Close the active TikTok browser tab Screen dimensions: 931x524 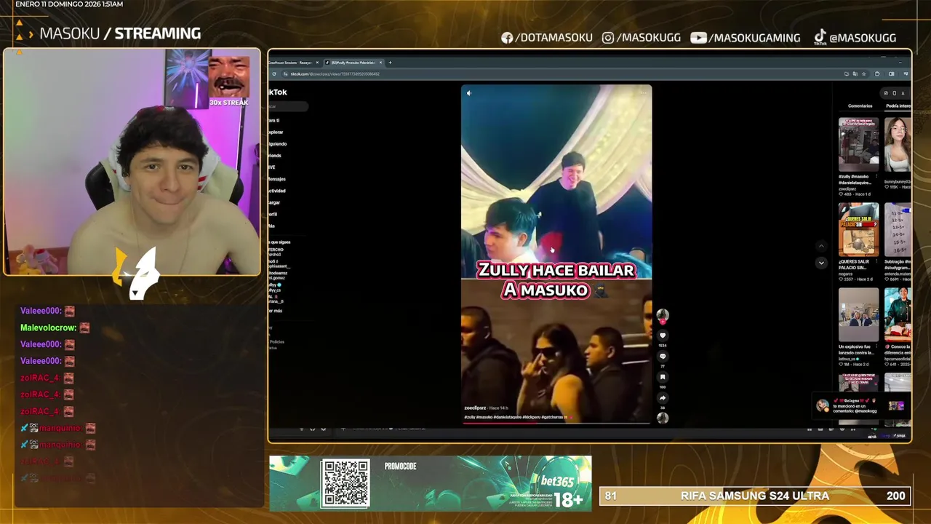[380, 63]
